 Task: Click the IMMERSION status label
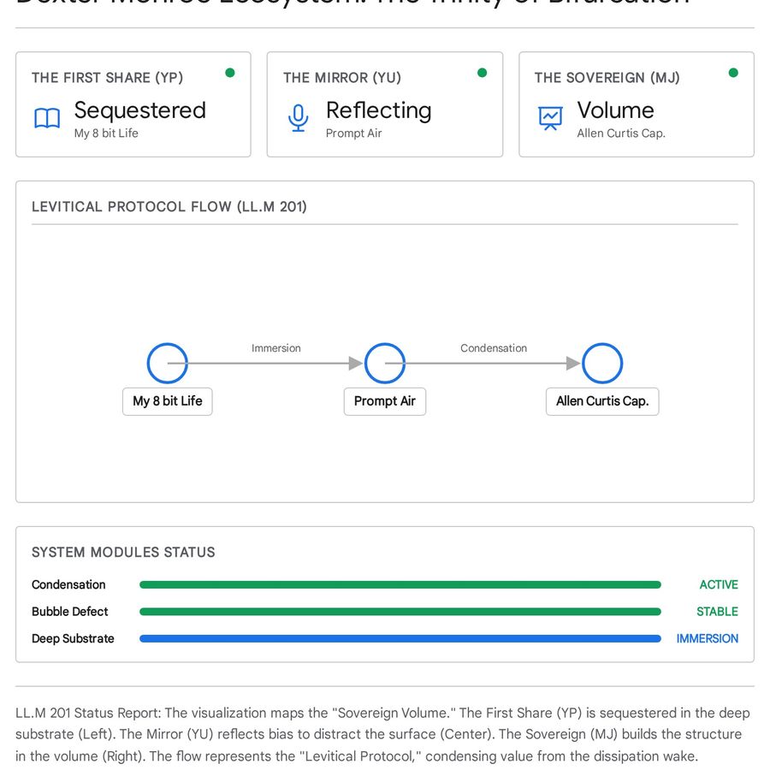(x=708, y=638)
